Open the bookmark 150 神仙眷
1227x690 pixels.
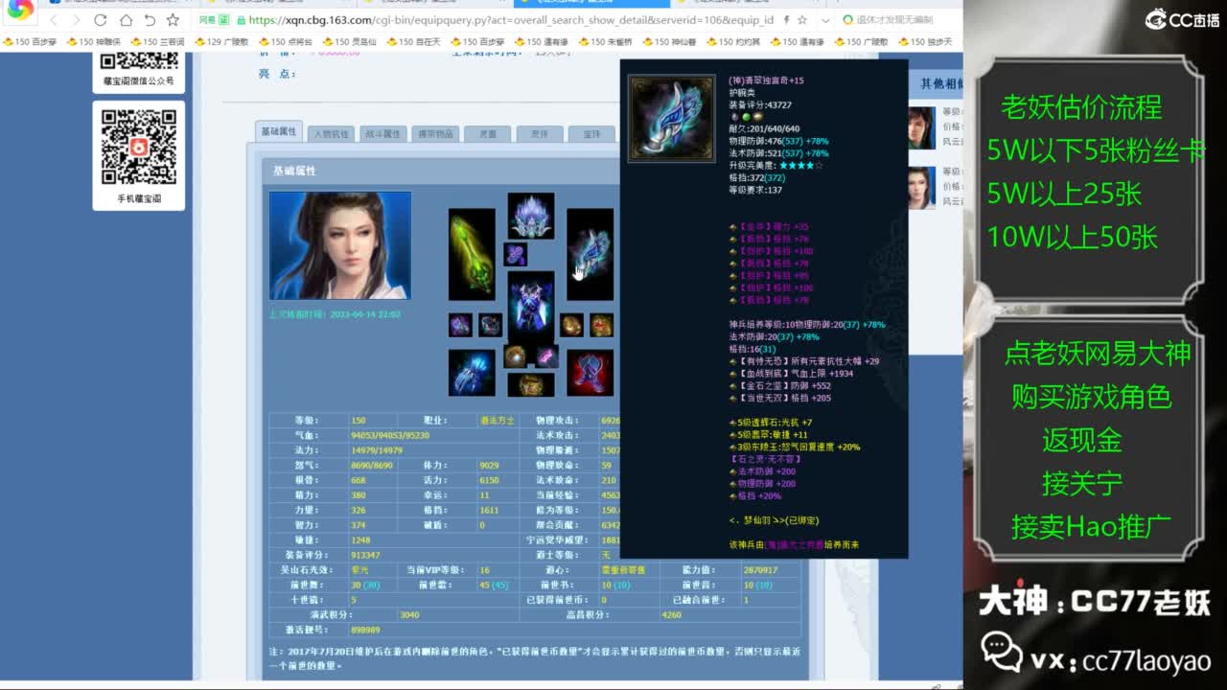pos(670,42)
